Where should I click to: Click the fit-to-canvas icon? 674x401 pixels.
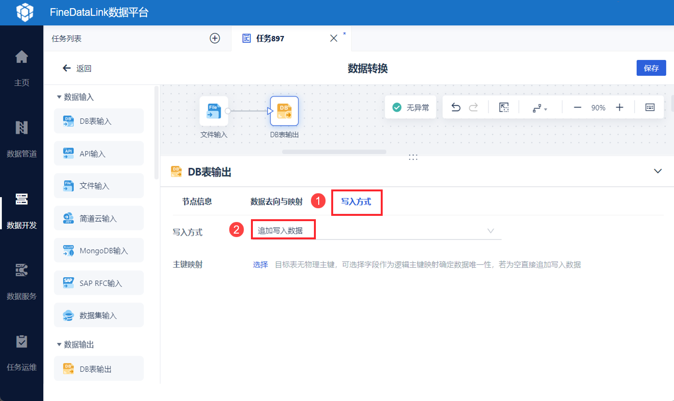pyautogui.click(x=504, y=107)
